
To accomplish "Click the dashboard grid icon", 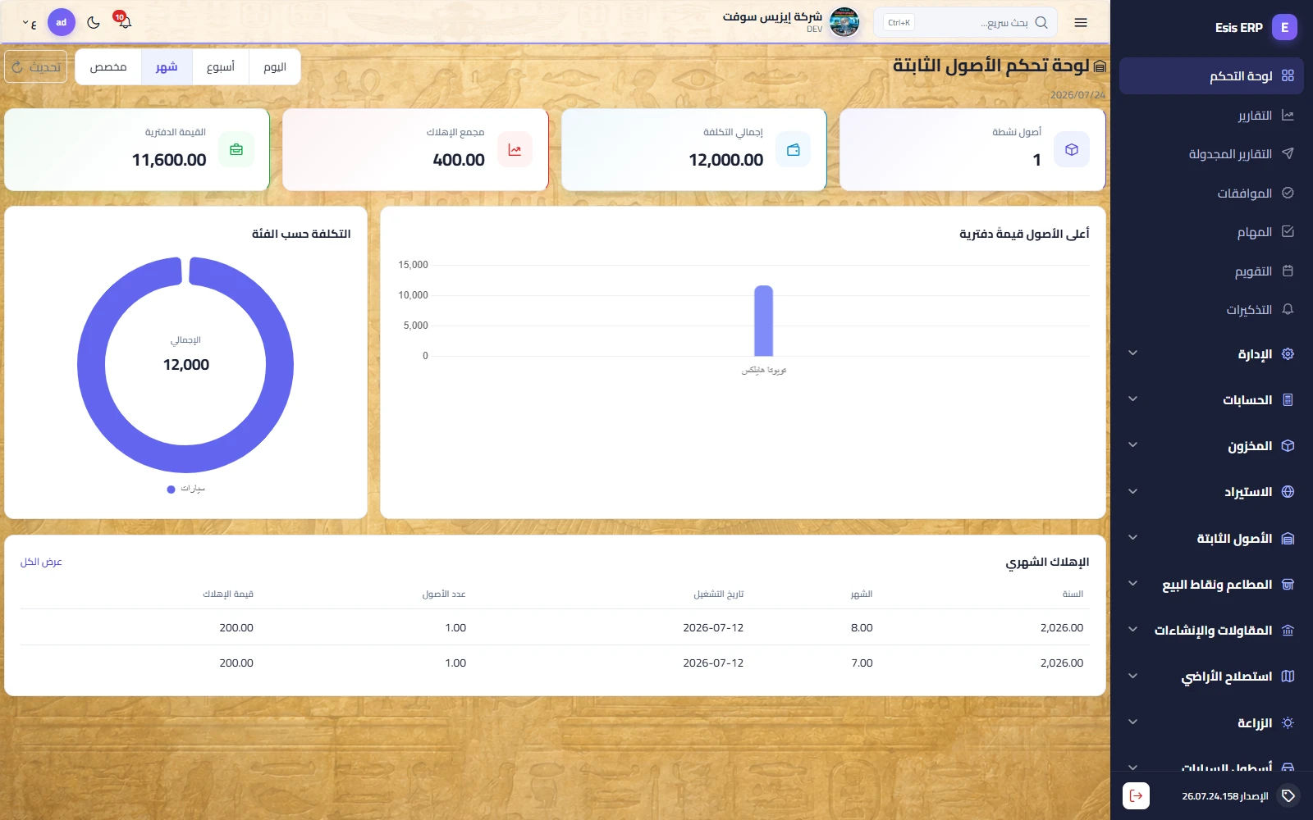I will pos(1288,75).
